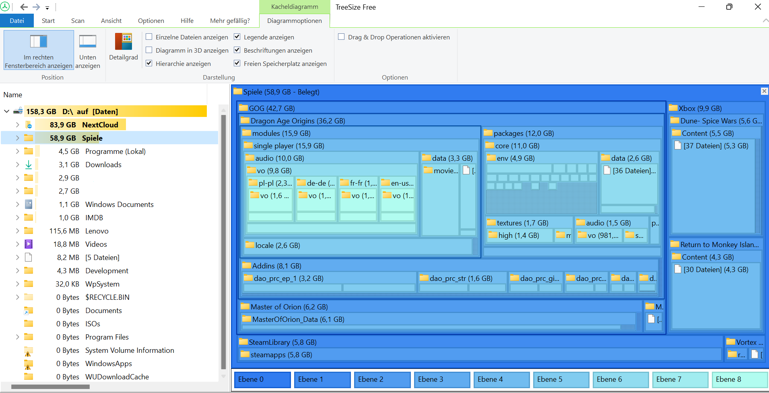Click the Master of Orion folder icon
The image size is (769, 393).
pos(245,306)
